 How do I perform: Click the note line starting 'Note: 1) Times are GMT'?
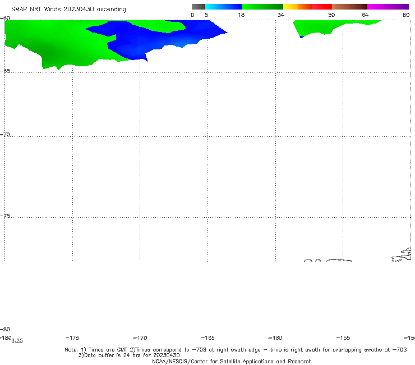point(236,350)
